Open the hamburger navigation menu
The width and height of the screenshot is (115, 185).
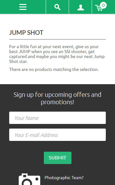23,7
